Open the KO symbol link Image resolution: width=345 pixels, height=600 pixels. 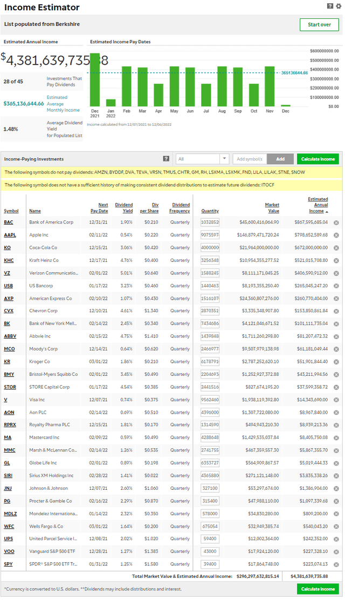click(7, 248)
